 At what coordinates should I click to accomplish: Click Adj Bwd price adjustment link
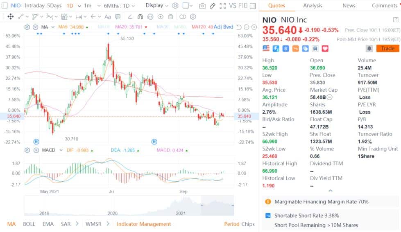pos(224,27)
